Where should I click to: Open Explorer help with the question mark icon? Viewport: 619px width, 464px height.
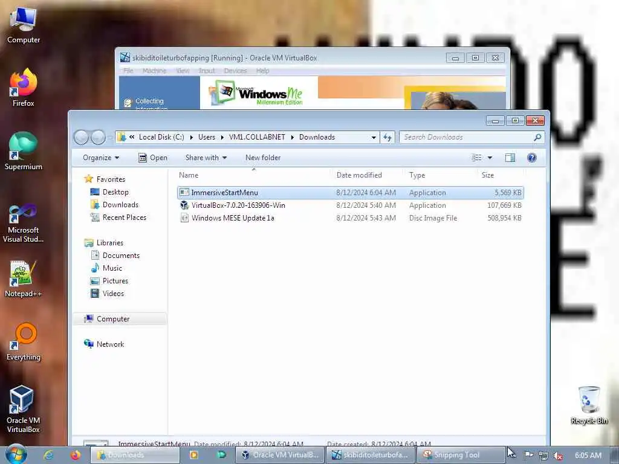(532, 158)
